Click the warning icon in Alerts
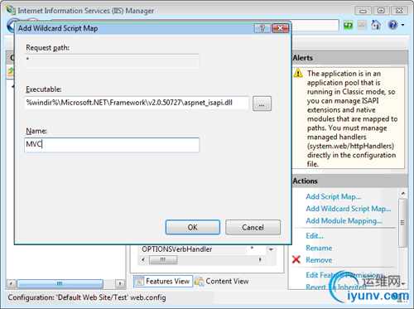 [x=298, y=73]
